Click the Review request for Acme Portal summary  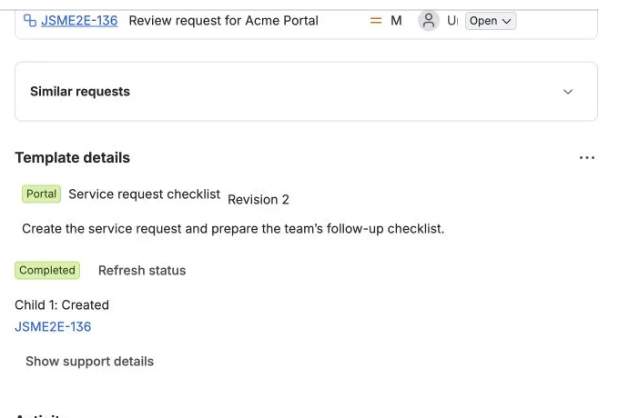coord(223,21)
